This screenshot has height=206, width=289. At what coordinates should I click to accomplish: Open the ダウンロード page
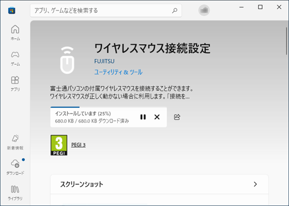click(x=15, y=167)
